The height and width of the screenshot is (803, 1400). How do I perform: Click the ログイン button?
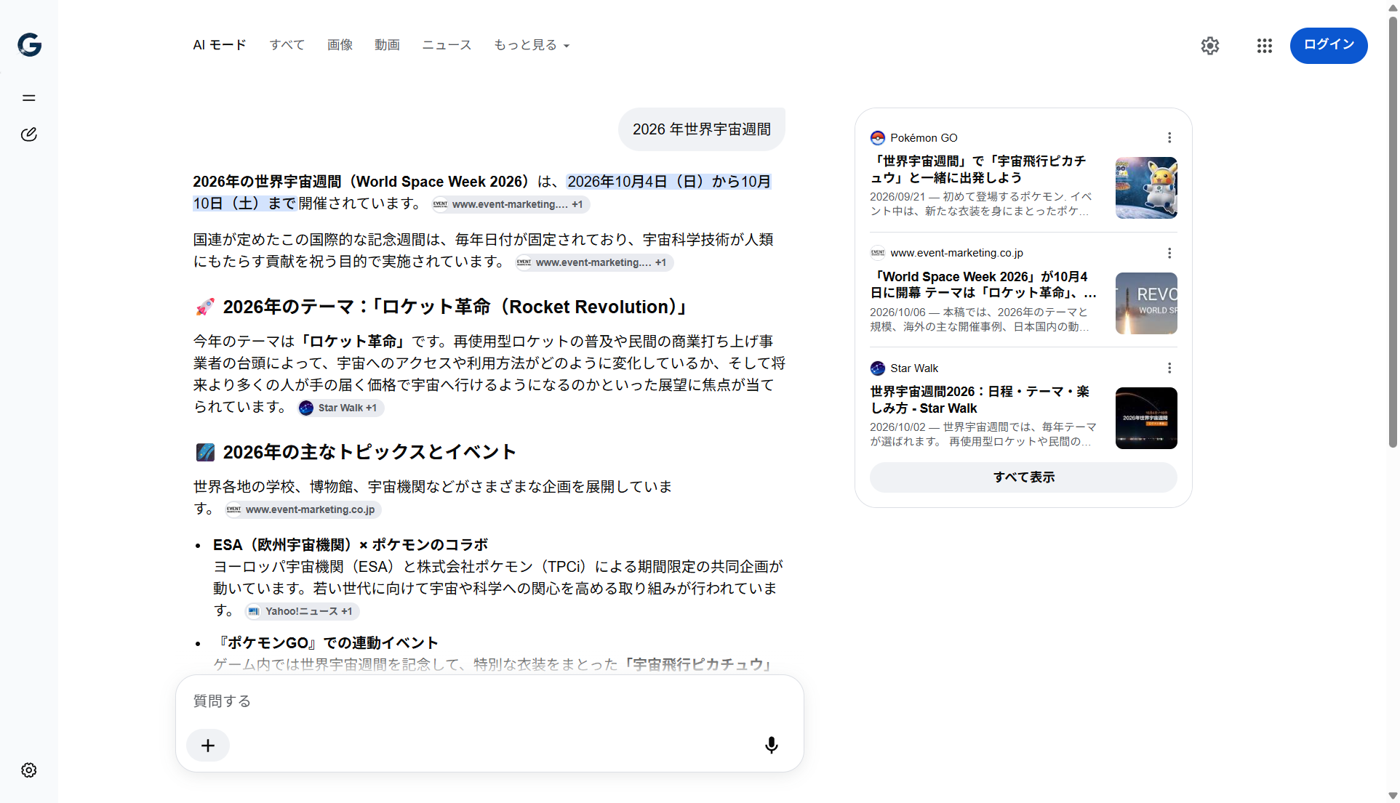click(x=1329, y=45)
